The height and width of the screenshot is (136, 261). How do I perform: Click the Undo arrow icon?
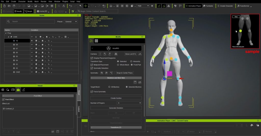[x=71, y=6]
